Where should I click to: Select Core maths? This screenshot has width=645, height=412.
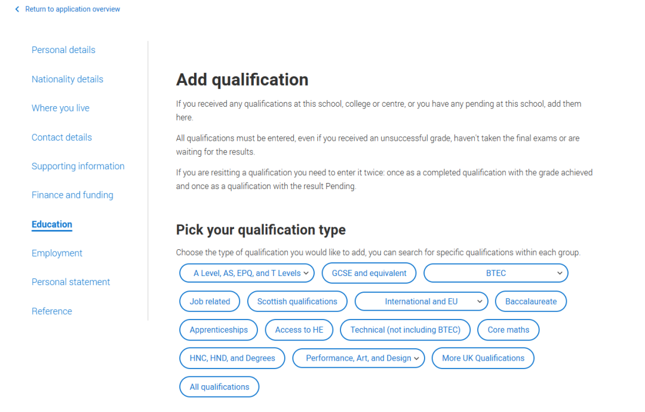point(508,330)
